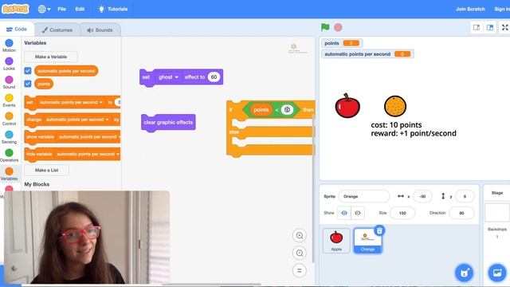Switch to the Costumes tab
This screenshot has width=510, height=287.
[x=57, y=30]
